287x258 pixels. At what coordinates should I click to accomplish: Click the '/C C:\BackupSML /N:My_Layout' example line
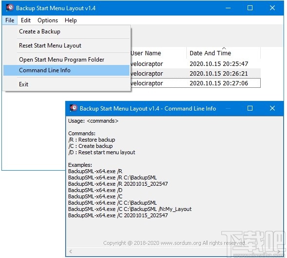click(130, 209)
